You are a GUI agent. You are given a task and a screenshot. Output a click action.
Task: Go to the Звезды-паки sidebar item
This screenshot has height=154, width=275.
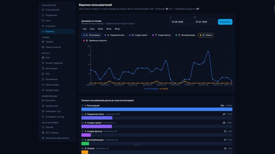click(57, 90)
